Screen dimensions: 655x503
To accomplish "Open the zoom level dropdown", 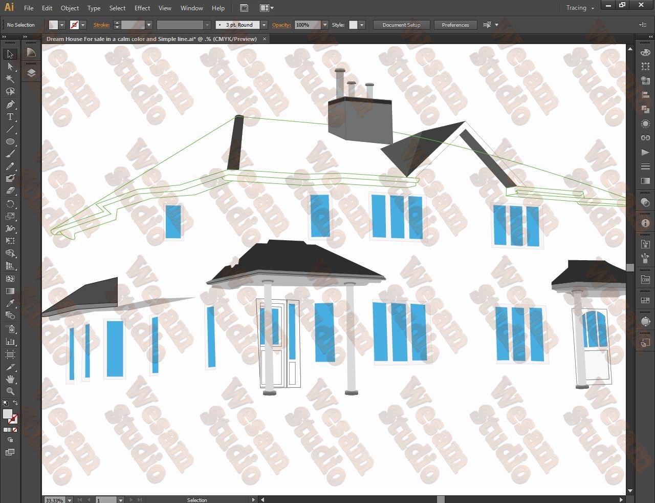I will tap(70, 500).
